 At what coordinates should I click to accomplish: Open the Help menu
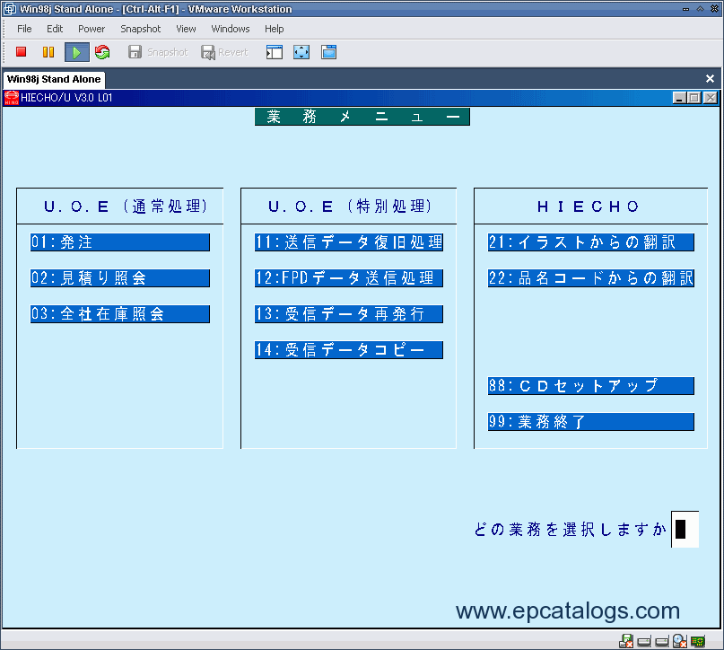[x=274, y=29]
